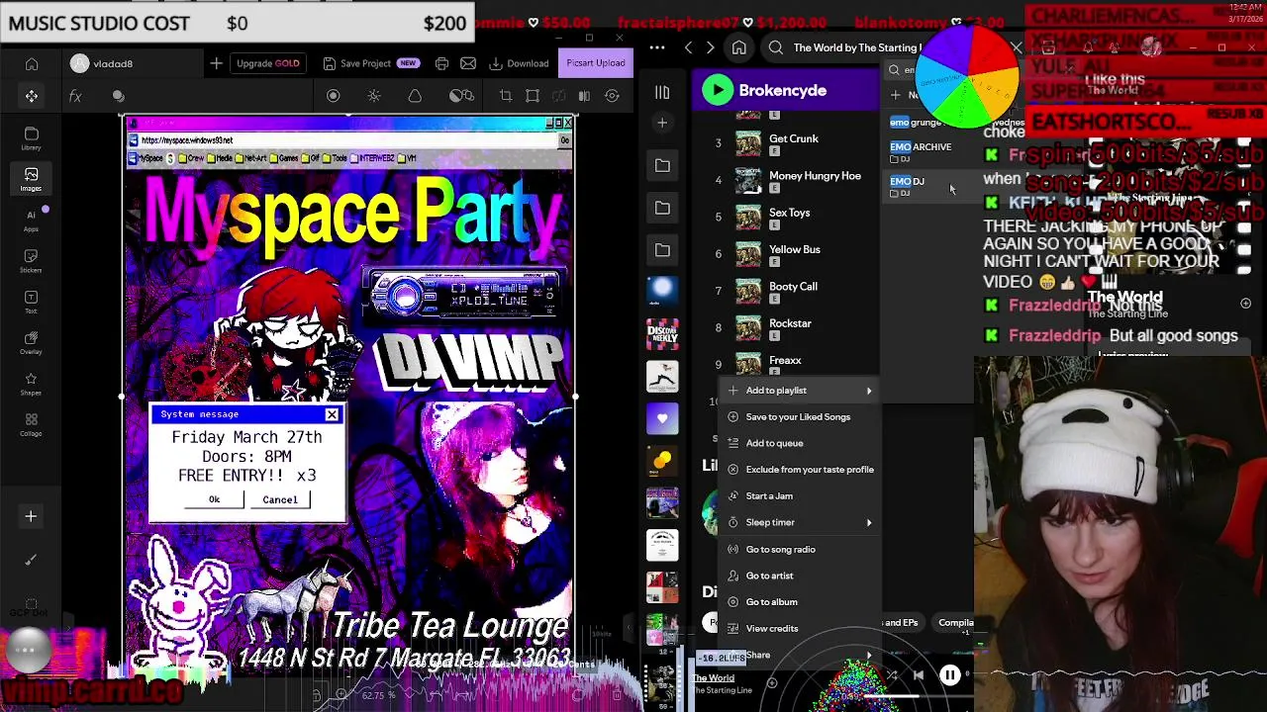Image resolution: width=1267 pixels, height=712 pixels.
Task: Open the Collage panel
Action: 32,424
